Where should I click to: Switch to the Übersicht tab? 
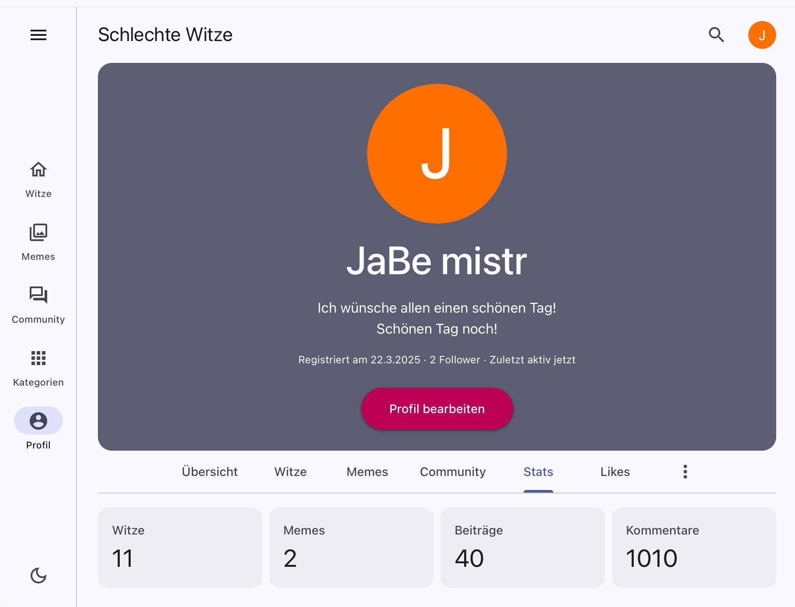(x=210, y=472)
